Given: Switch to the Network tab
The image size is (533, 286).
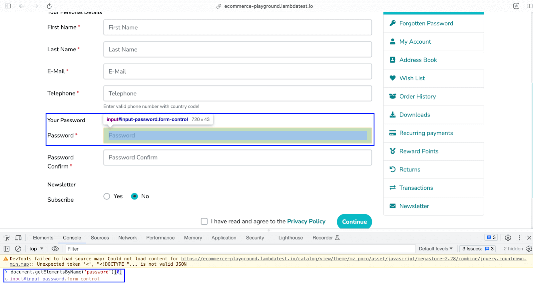Looking at the screenshot, I should (x=128, y=238).
